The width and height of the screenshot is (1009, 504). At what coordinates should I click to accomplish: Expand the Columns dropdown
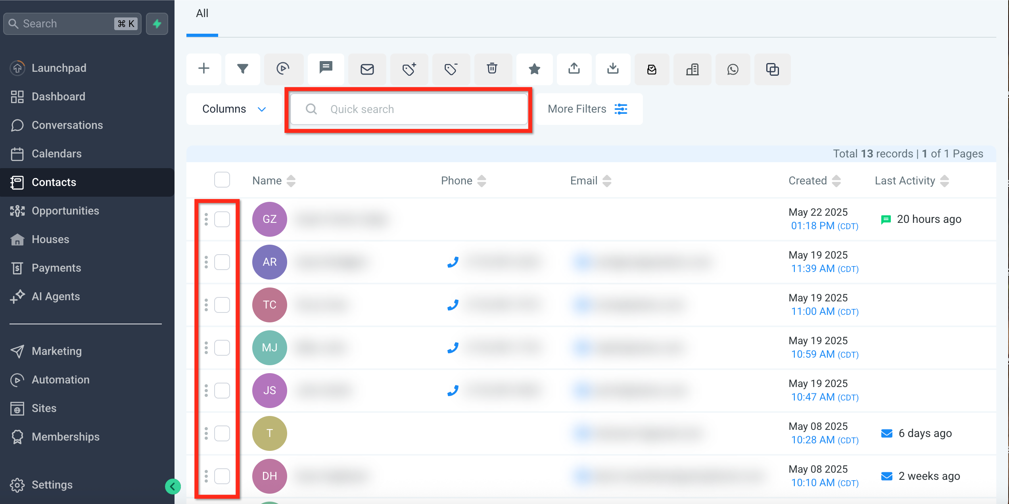click(234, 109)
